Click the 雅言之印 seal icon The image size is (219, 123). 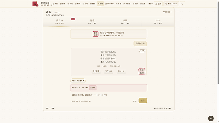(96, 34)
